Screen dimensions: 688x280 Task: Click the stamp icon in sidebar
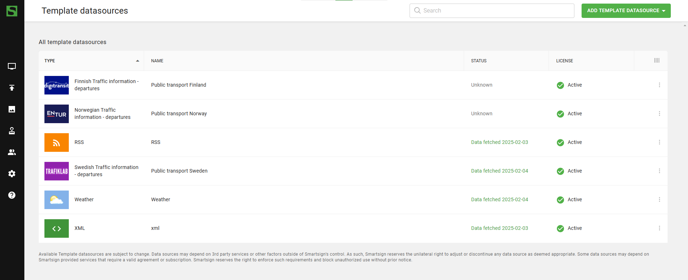[x=12, y=131]
